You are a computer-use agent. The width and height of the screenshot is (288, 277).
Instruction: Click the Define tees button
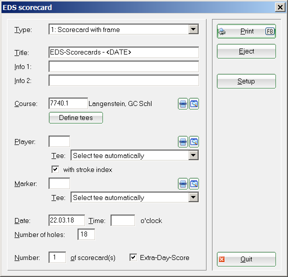pos(76,117)
